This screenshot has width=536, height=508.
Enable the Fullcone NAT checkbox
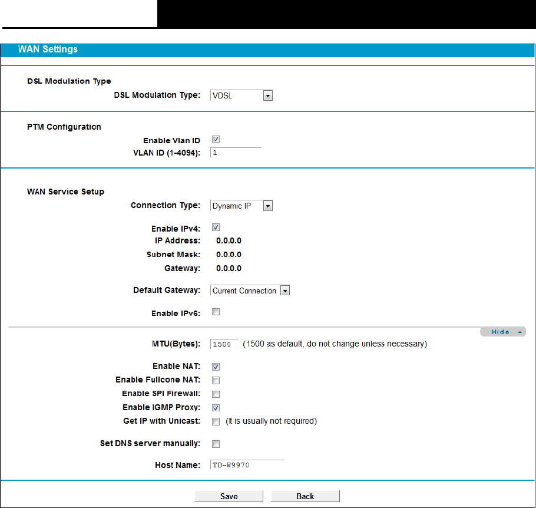coord(216,380)
